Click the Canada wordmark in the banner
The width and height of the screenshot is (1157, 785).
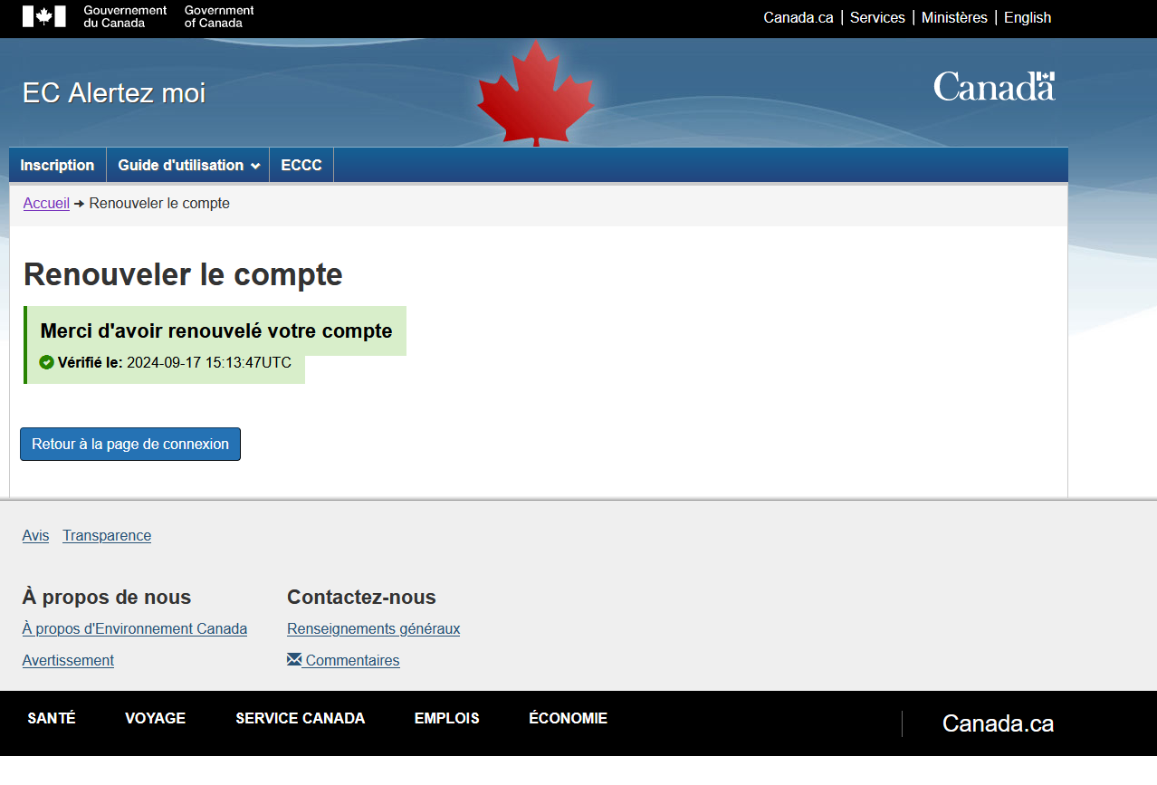[x=994, y=87]
